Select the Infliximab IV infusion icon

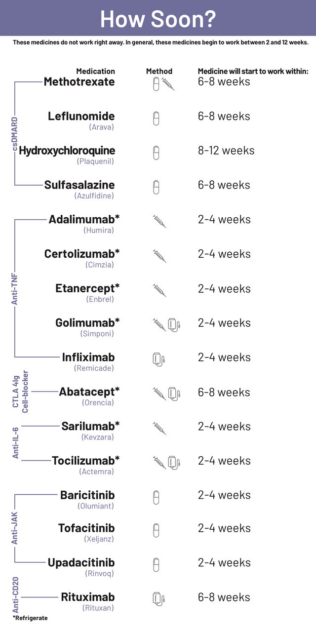click(158, 359)
